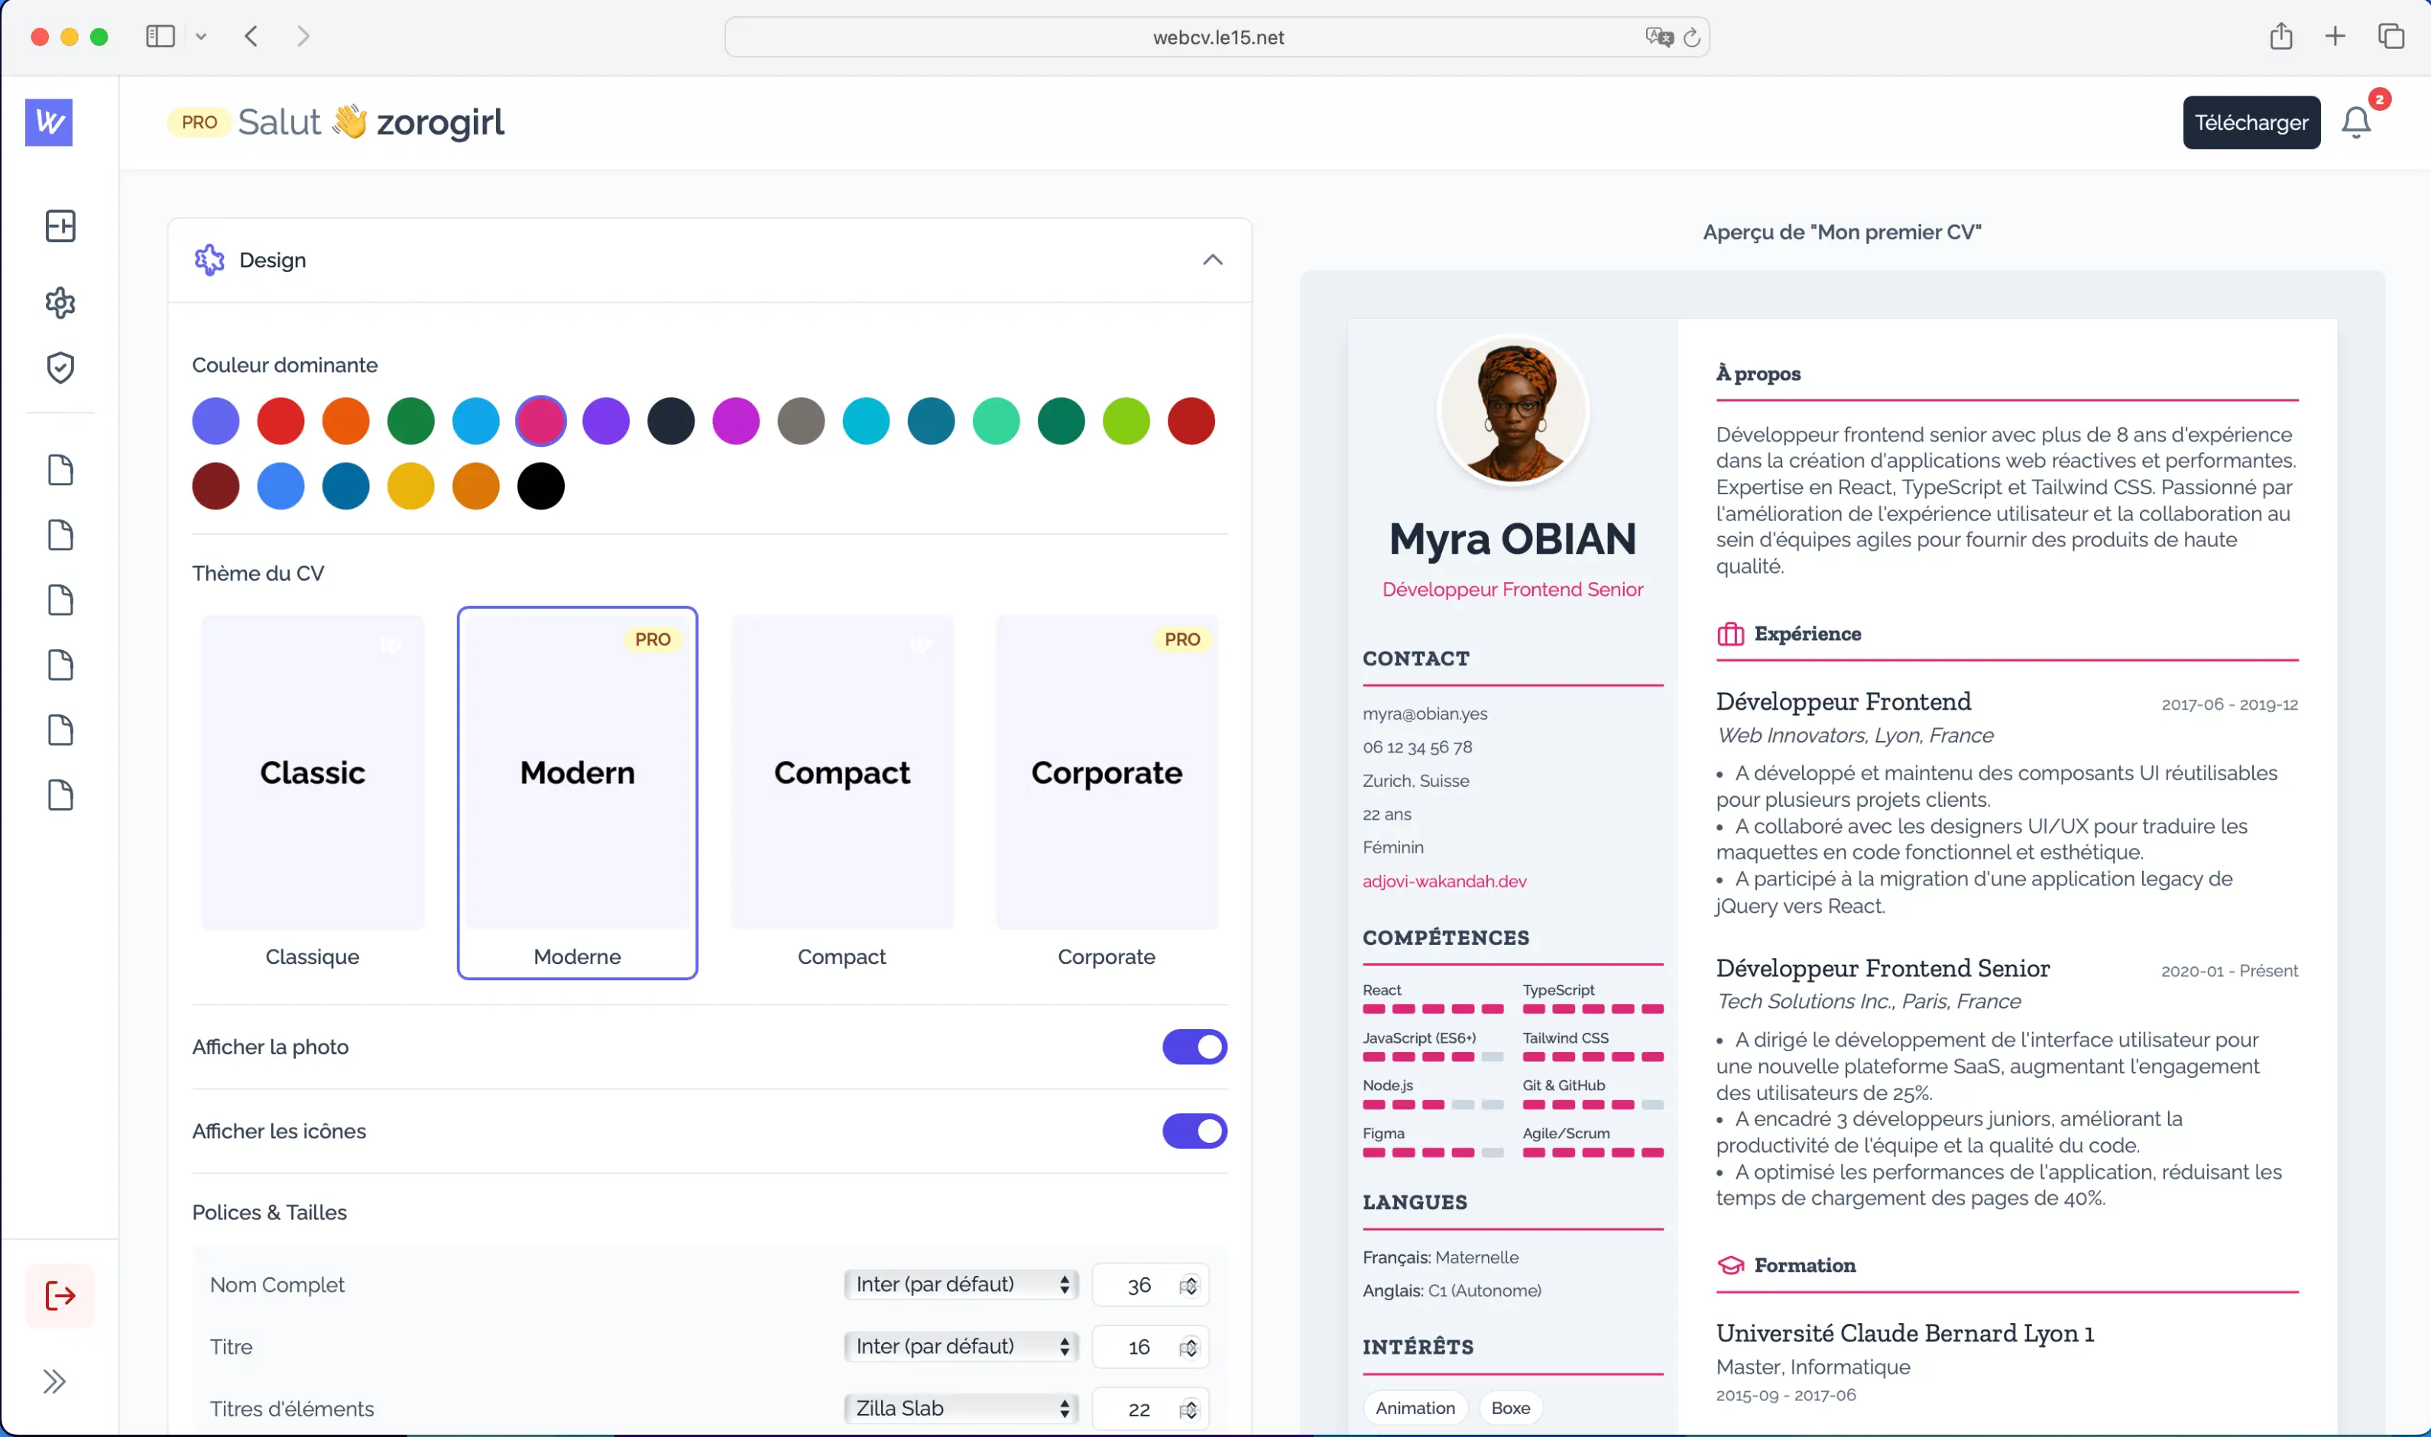This screenshot has width=2431, height=1437.
Task: Select the Corporate CV theme
Action: click(1106, 772)
